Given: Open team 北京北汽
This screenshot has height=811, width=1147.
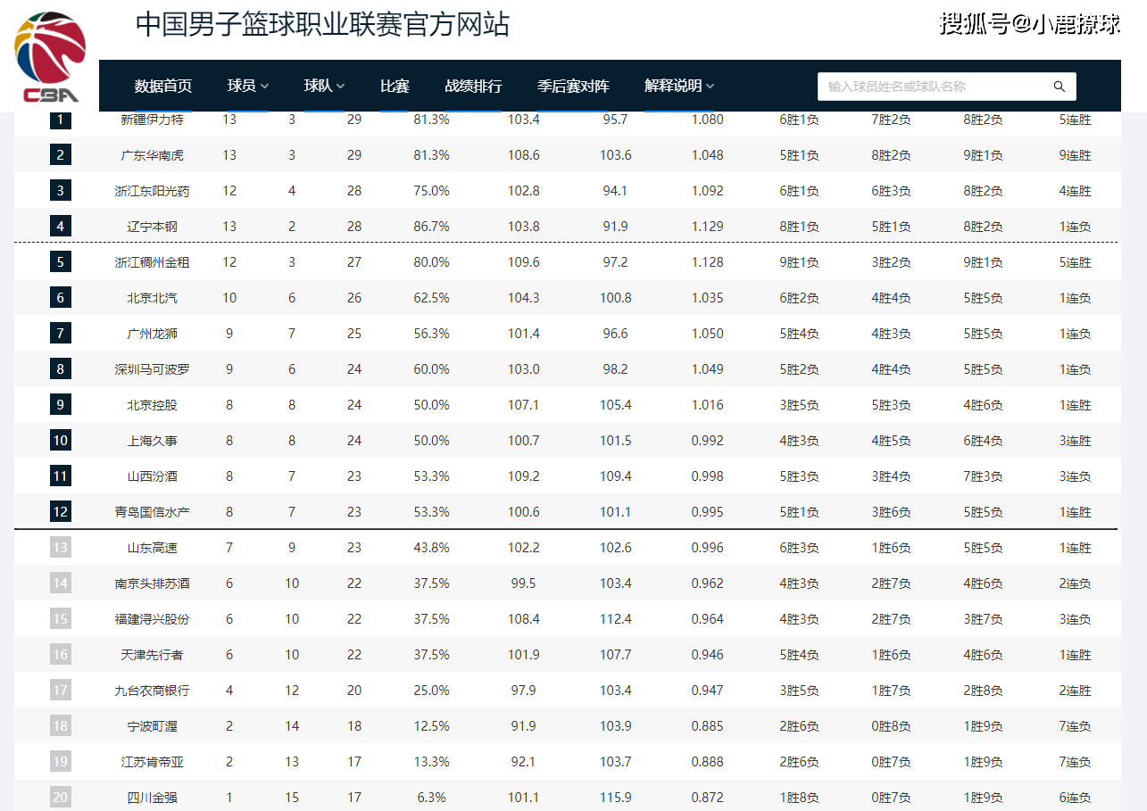Looking at the screenshot, I should (152, 298).
